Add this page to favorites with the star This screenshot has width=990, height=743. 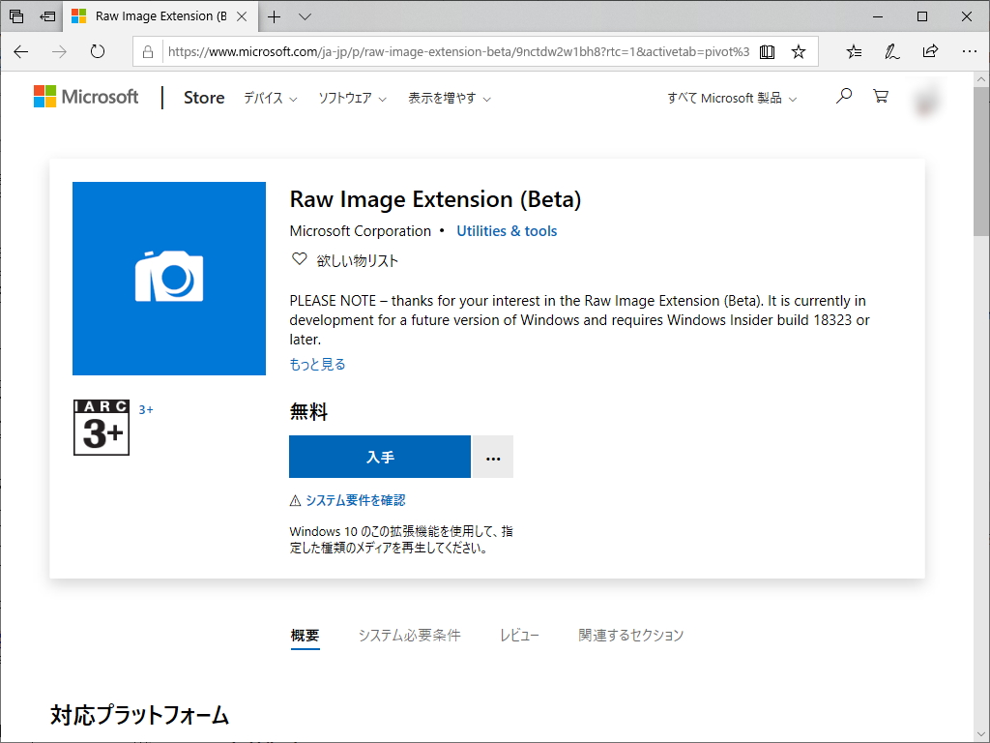point(800,51)
